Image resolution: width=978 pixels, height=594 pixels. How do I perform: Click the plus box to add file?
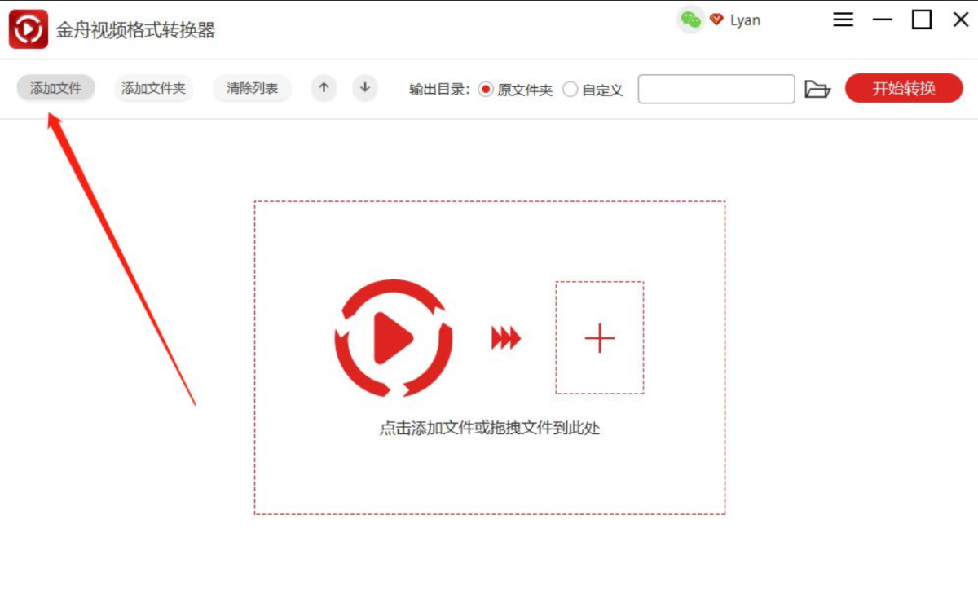(x=600, y=337)
